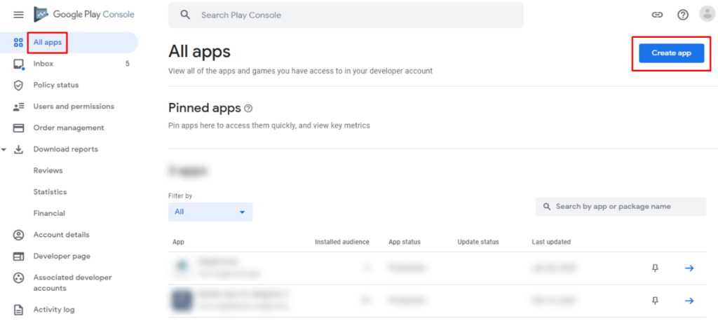Open the user account avatar
Screen dimensions: 718x321
[x=707, y=15]
